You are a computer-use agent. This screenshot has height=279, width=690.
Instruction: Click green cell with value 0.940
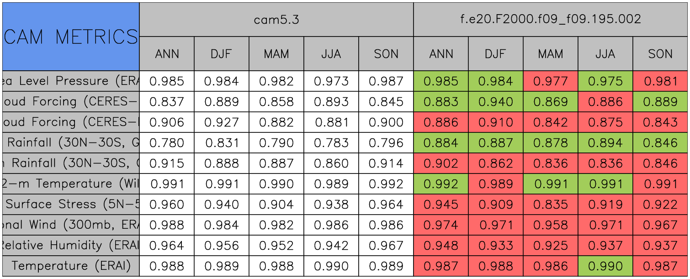pos(496,102)
